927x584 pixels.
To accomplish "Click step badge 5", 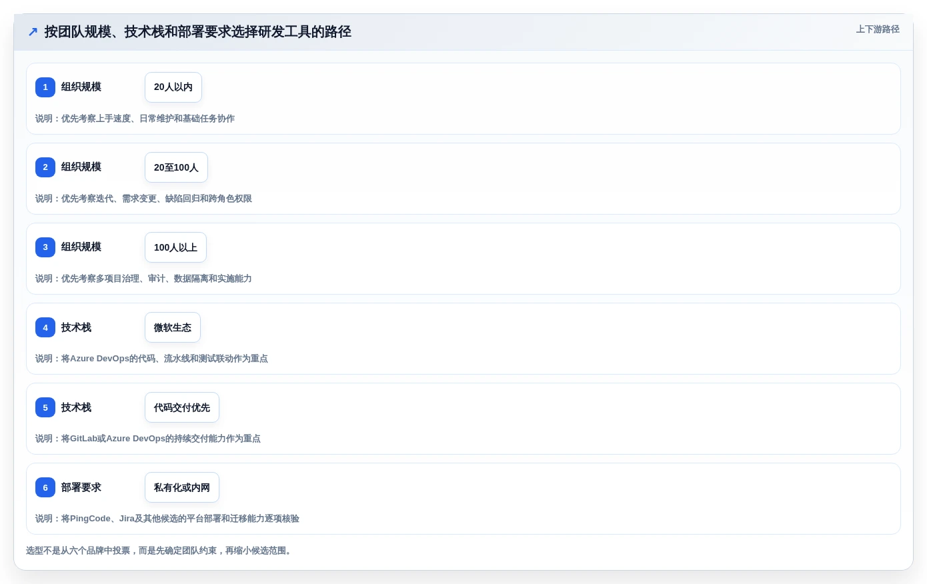I will click(x=45, y=407).
